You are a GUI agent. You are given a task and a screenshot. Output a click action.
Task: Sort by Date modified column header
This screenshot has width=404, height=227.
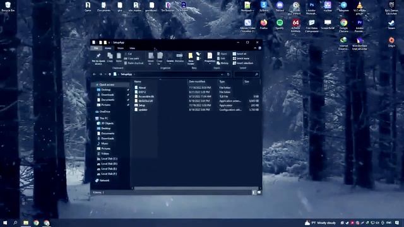(x=197, y=81)
